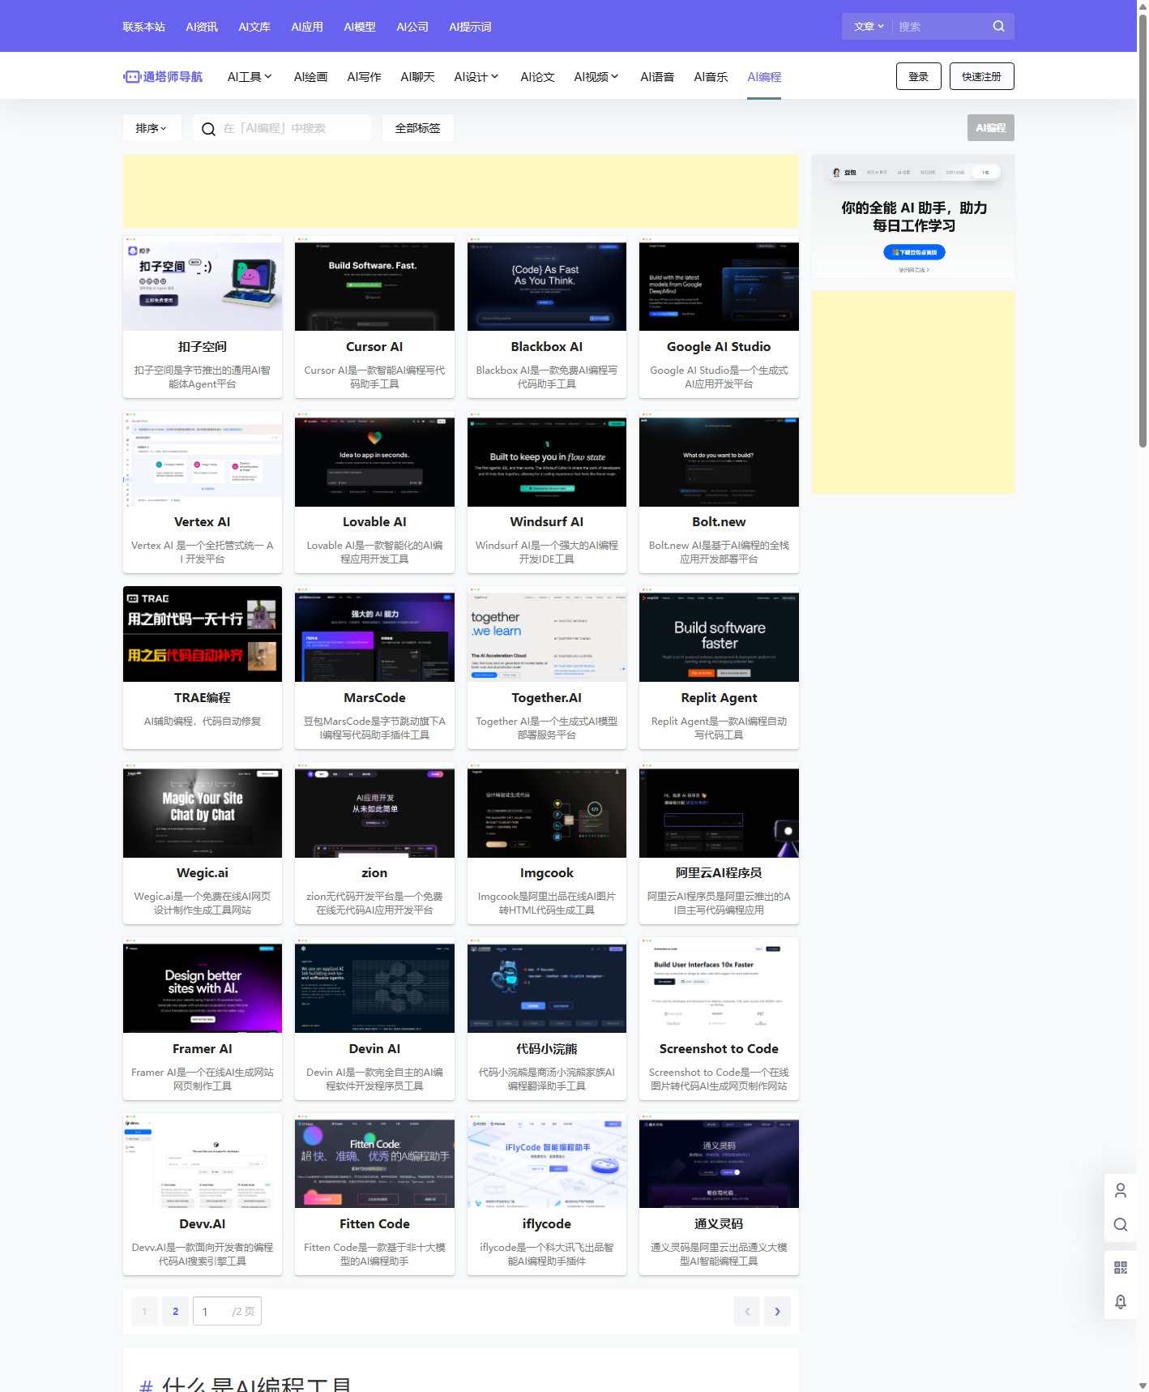Screen dimensions: 1149x1392
Task: Go to page 2 in pagination
Action: tap(175, 1311)
